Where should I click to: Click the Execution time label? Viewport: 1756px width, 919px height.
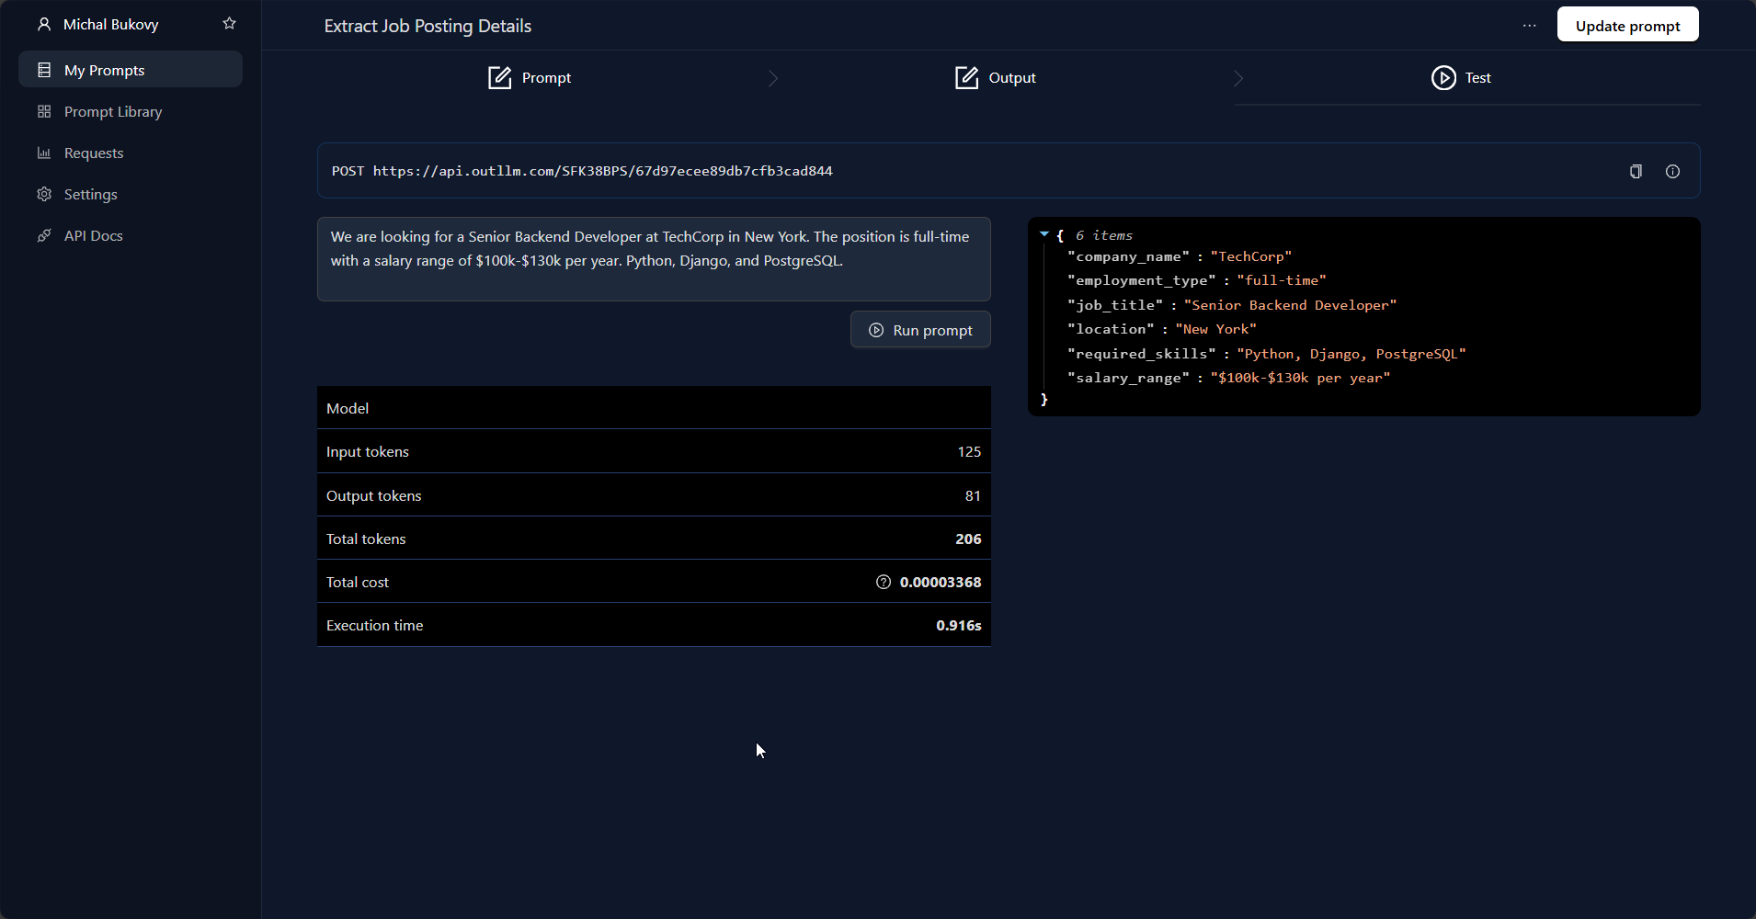click(x=375, y=625)
